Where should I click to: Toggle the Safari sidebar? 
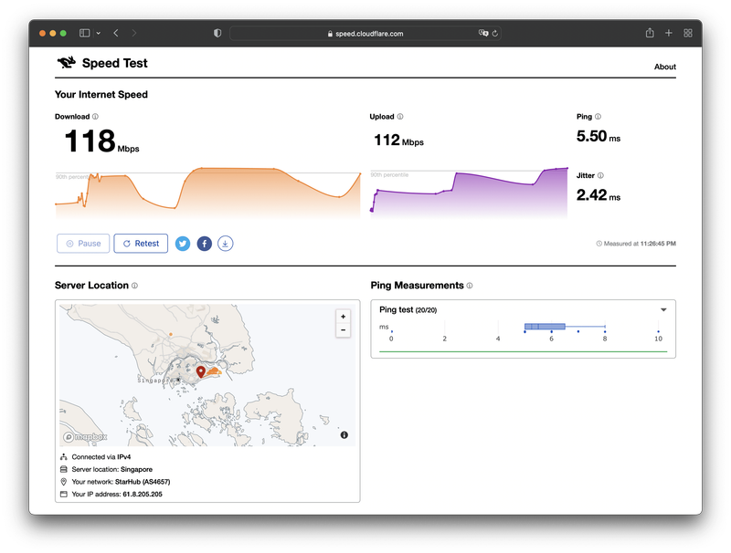[x=84, y=33]
